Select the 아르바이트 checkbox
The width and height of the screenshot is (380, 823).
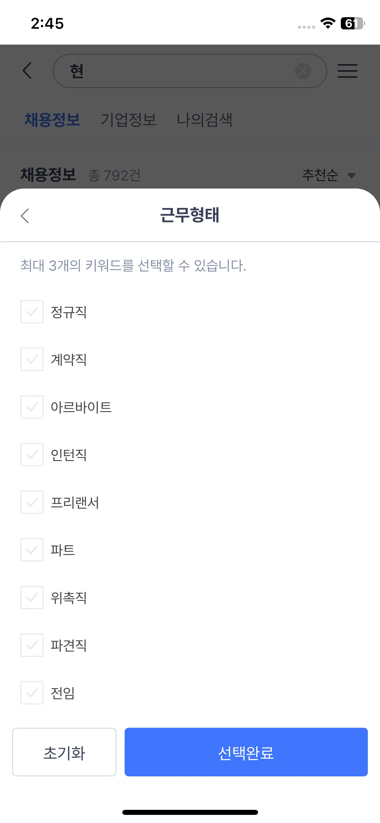(x=32, y=407)
